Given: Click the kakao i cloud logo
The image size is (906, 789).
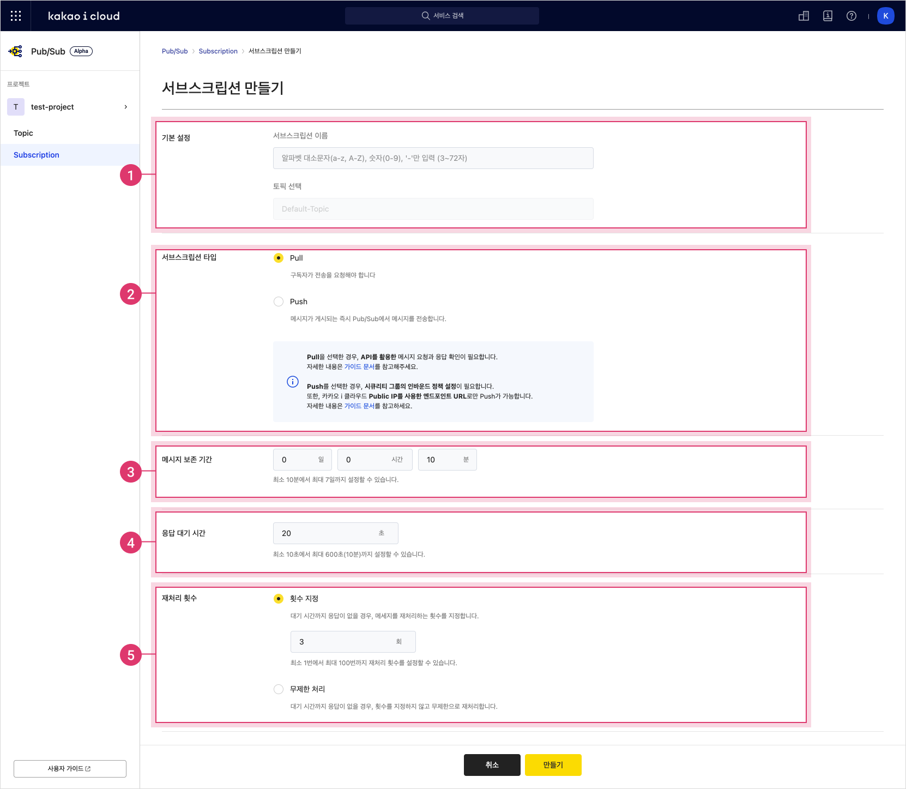Looking at the screenshot, I should tap(84, 16).
